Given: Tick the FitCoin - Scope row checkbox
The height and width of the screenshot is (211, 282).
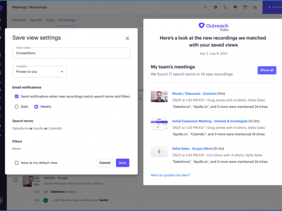Looking at the screenshot, I should 16,180.
